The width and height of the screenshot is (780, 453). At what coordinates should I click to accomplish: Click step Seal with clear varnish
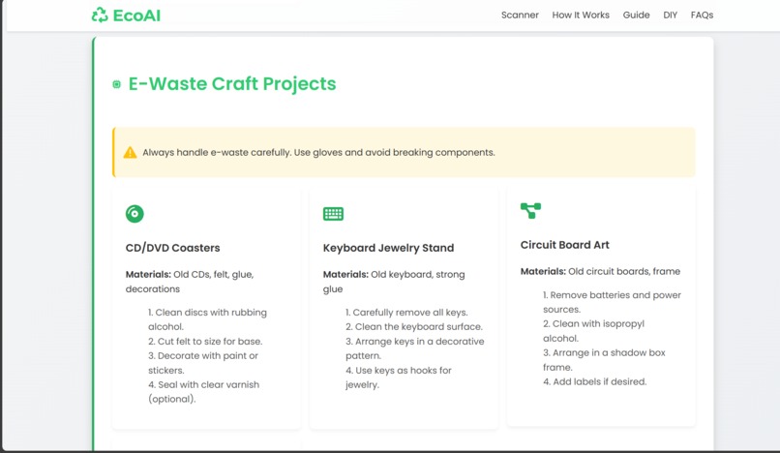pyautogui.click(x=203, y=392)
